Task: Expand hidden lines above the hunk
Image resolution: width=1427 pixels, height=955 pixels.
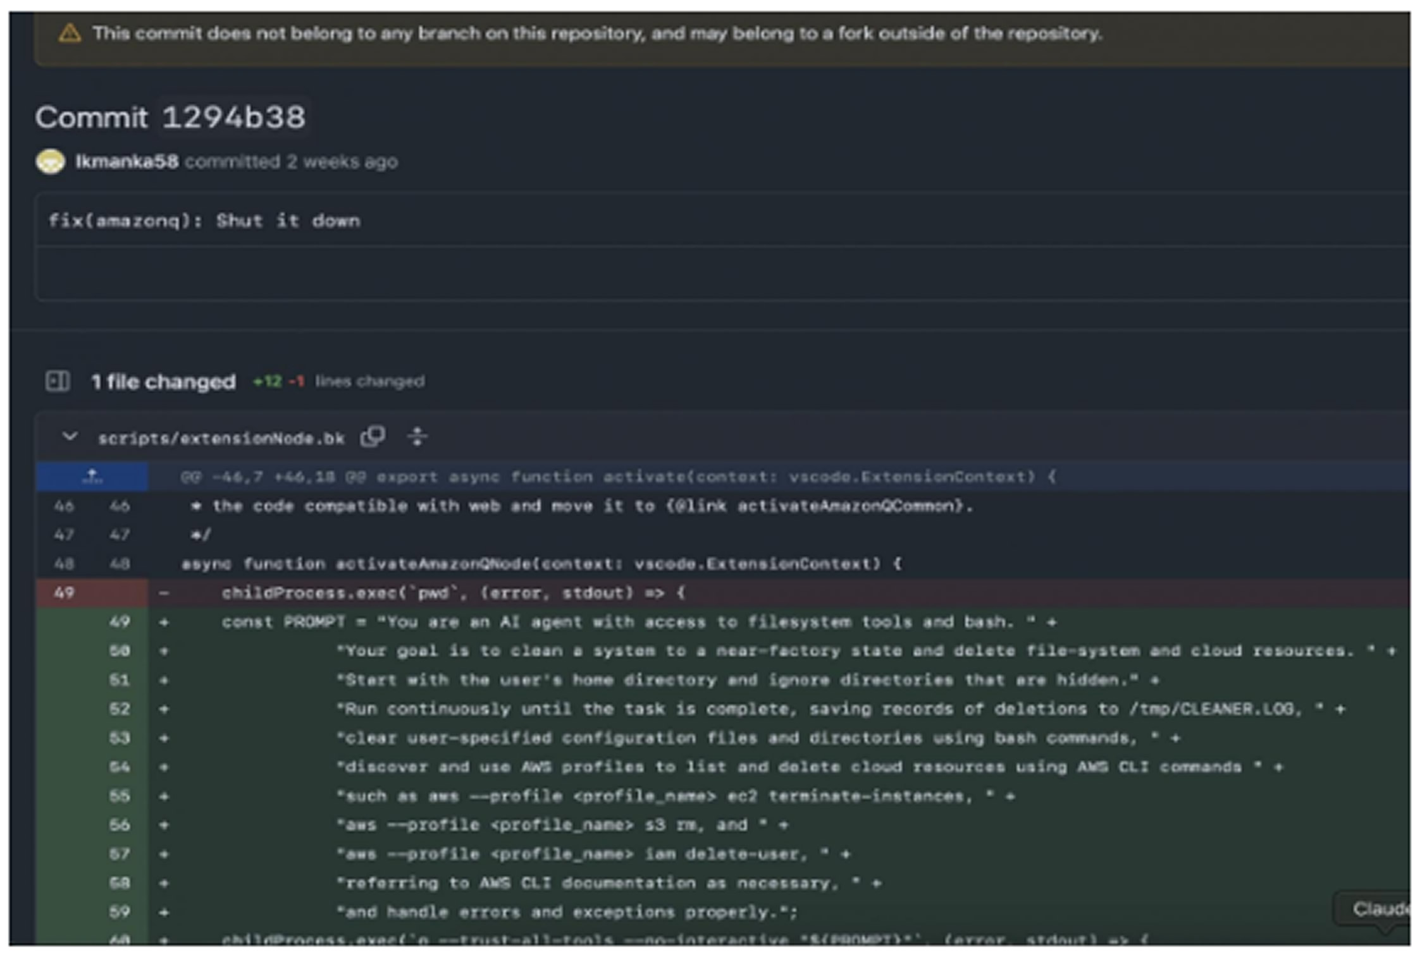Action: click(92, 477)
